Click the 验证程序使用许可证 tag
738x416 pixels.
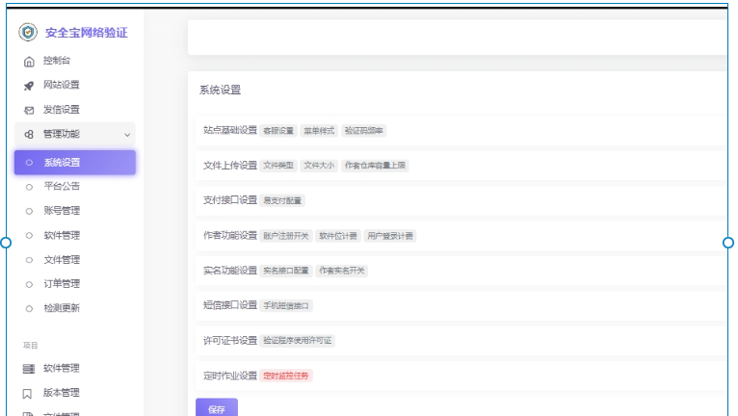pyautogui.click(x=298, y=341)
